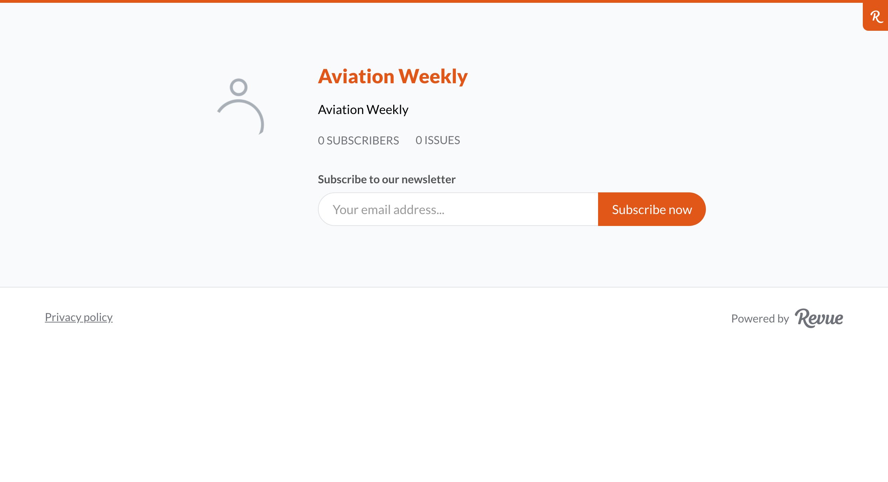The height and width of the screenshot is (482, 888).
Task: Click the orange Aviation Weekly title
Action: tap(393, 76)
